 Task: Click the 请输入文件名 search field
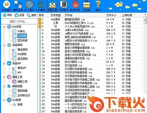pos(19,22)
